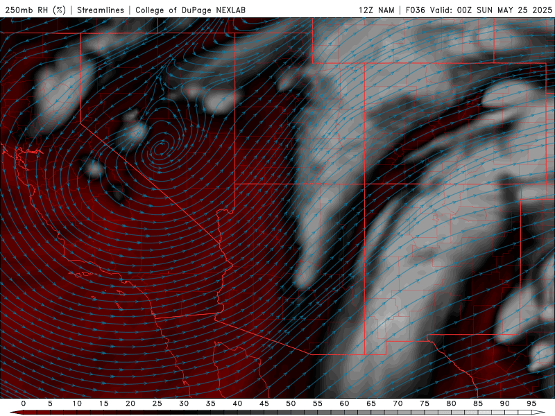Click the colorbar label "5"
This screenshot has width=555, height=416.
[50, 404]
